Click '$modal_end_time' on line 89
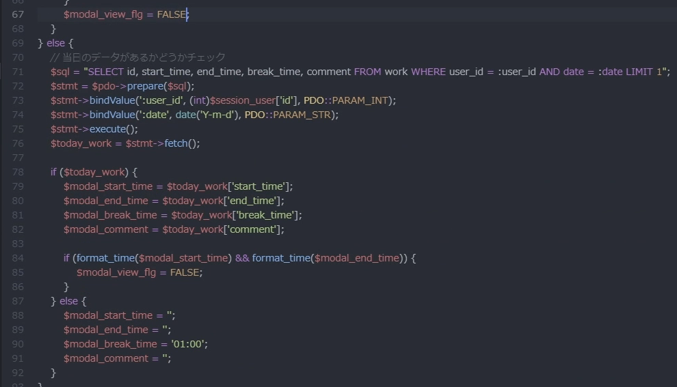This screenshot has width=677, height=387. coord(106,330)
